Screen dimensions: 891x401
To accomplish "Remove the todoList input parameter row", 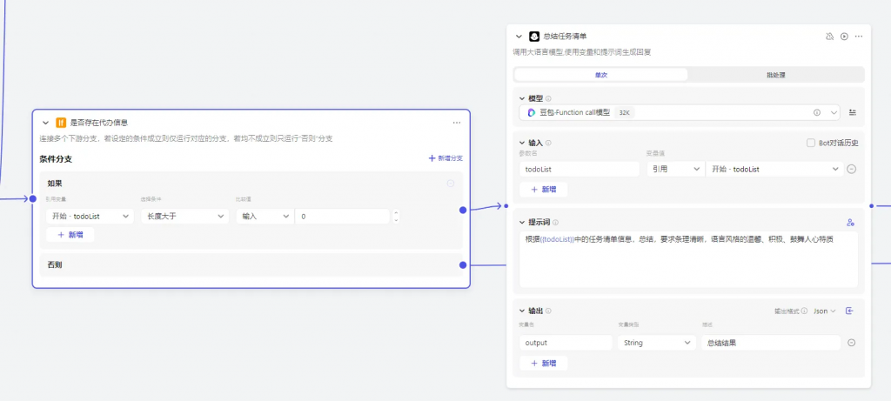I will pyautogui.click(x=851, y=169).
